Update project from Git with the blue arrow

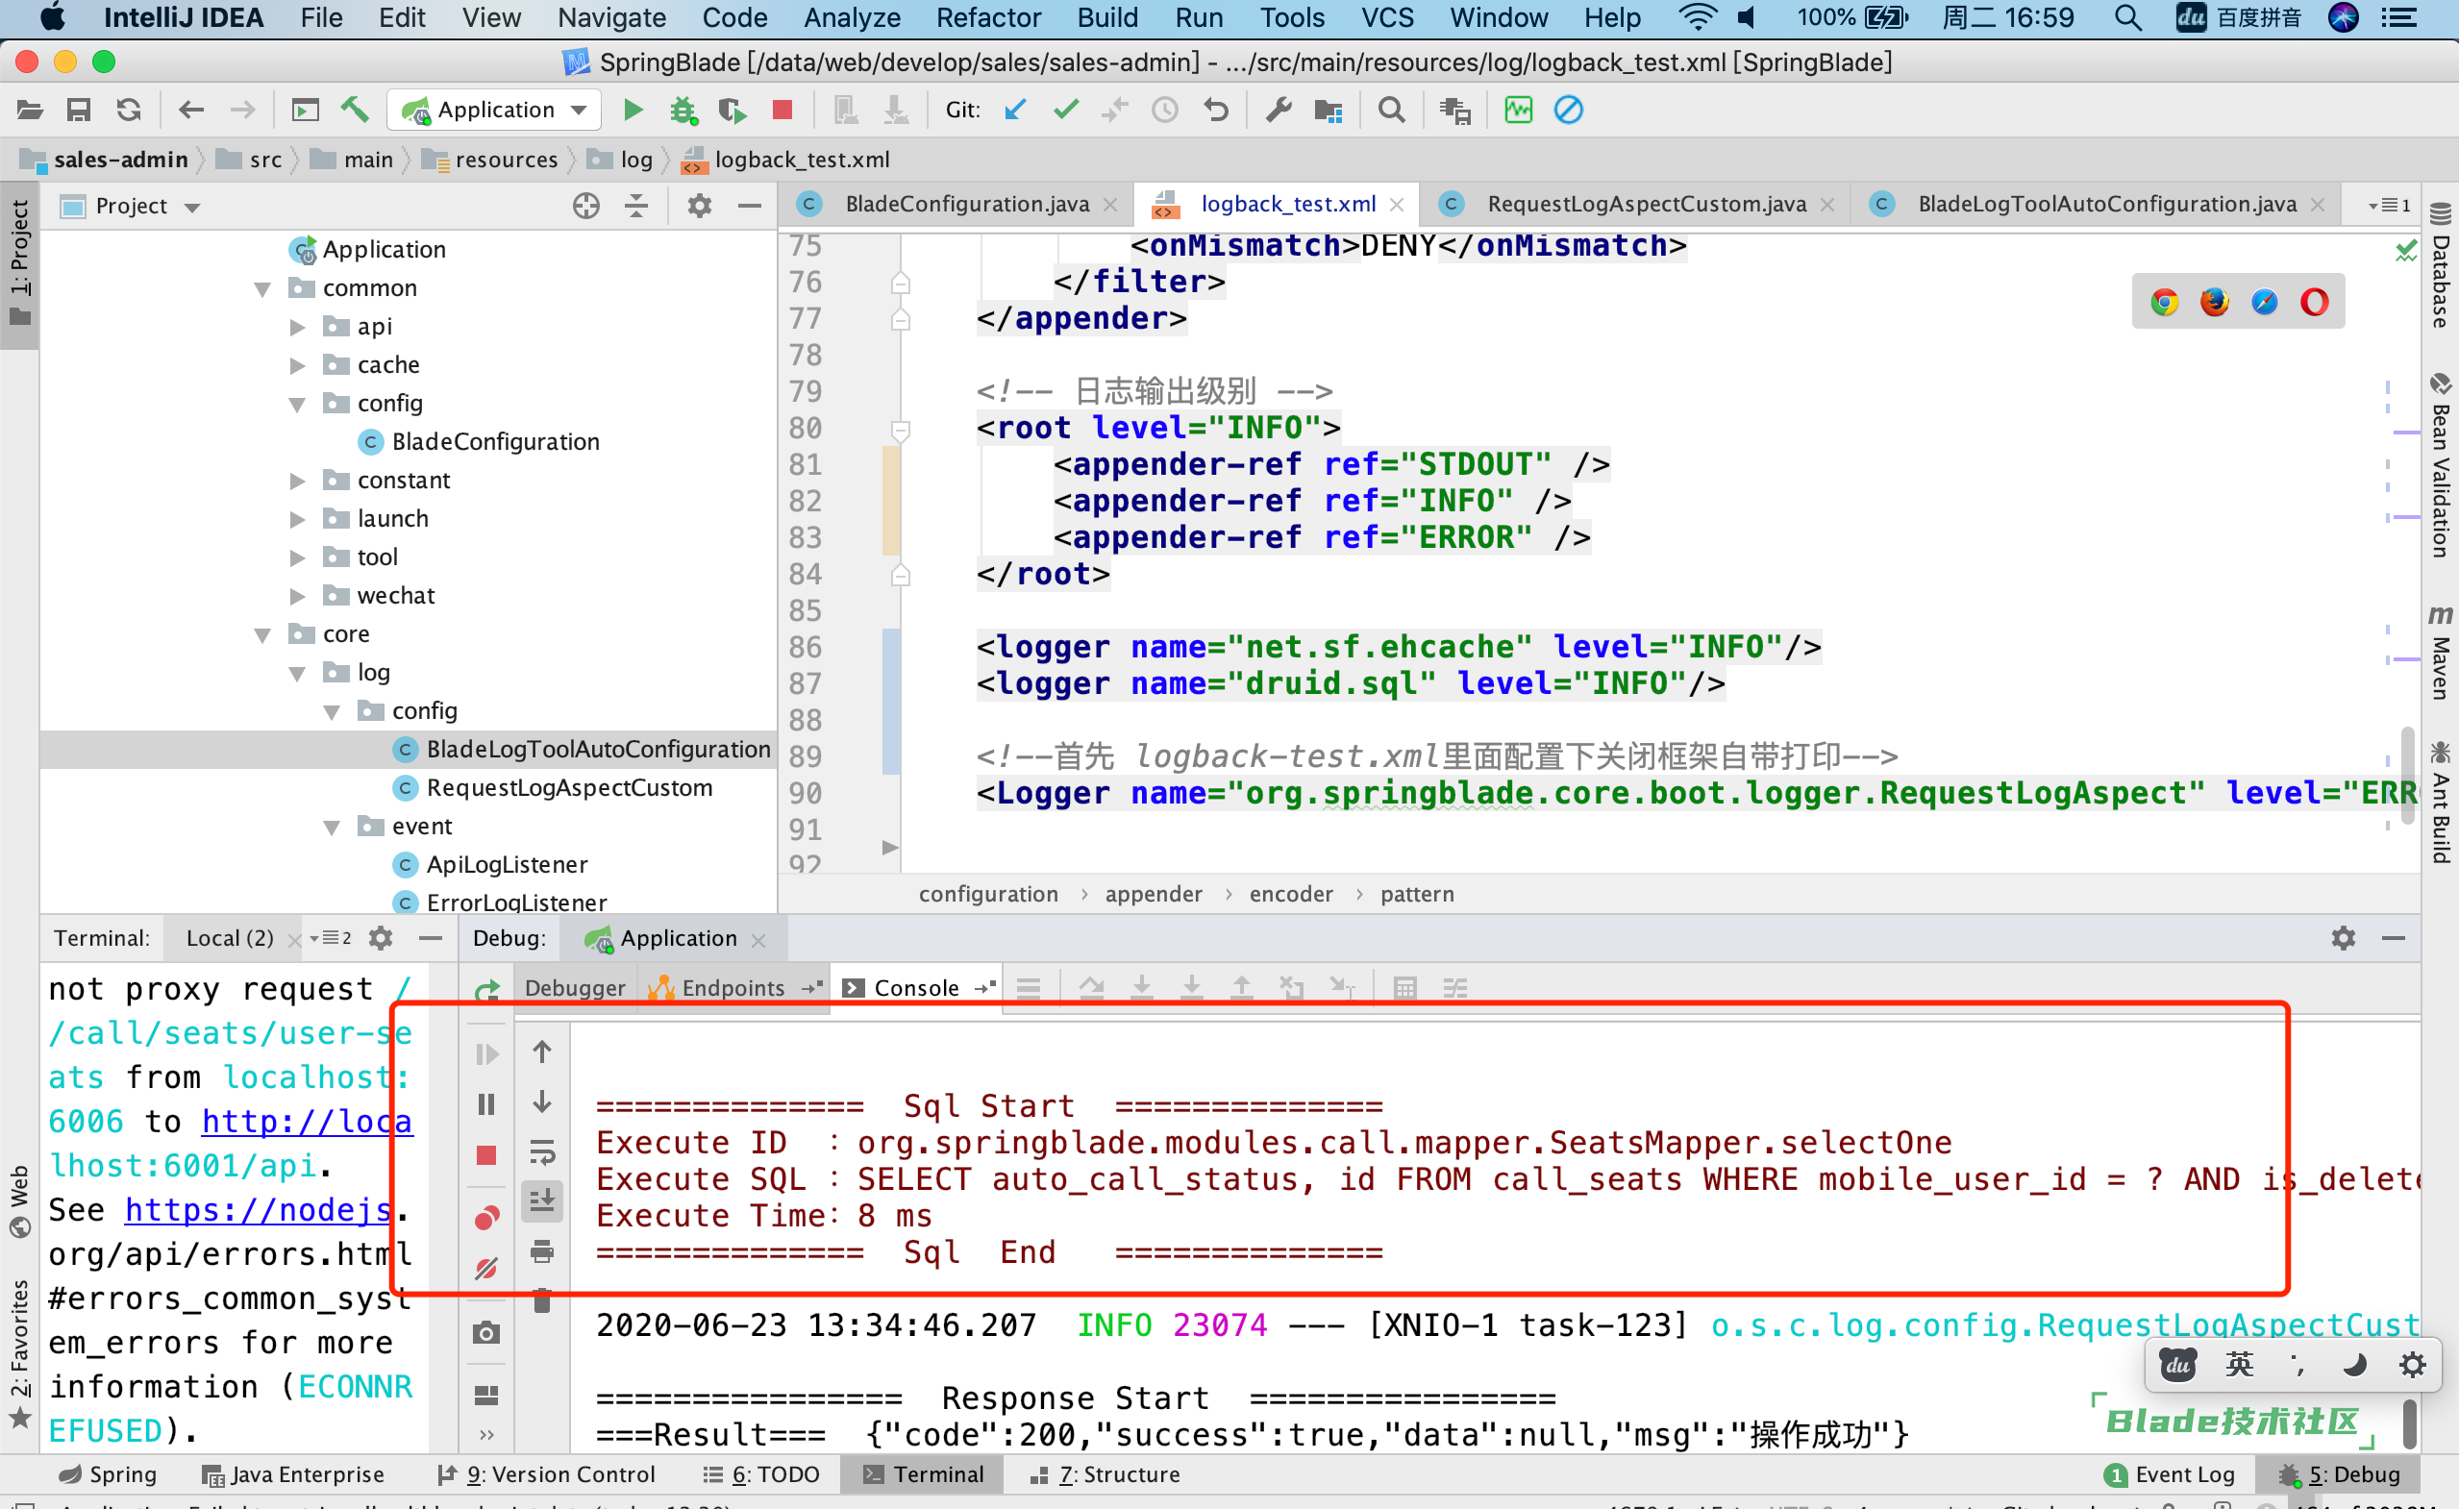pos(1016,110)
